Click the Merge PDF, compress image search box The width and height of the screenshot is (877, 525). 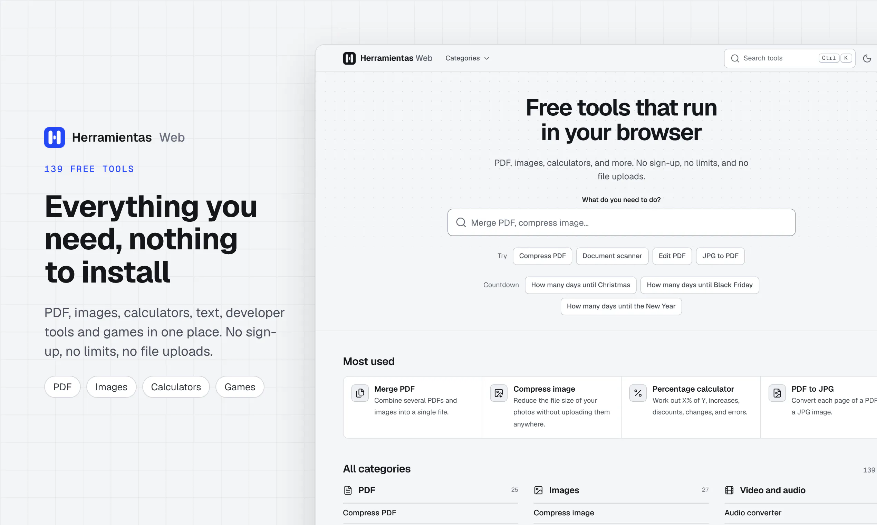pyautogui.click(x=621, y=222)
